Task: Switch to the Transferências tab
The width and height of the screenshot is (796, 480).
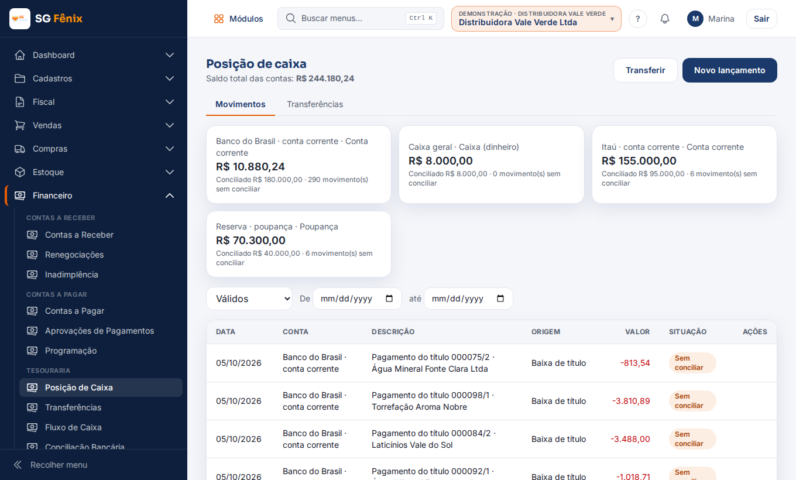Action: tap(315, 104)
